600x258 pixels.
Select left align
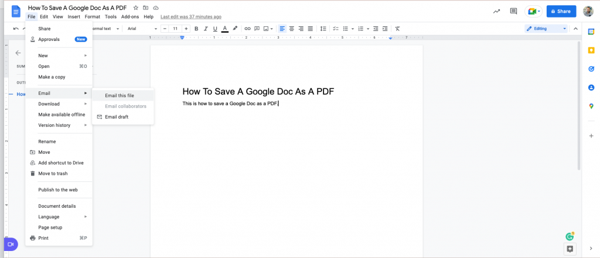point(282,29)
